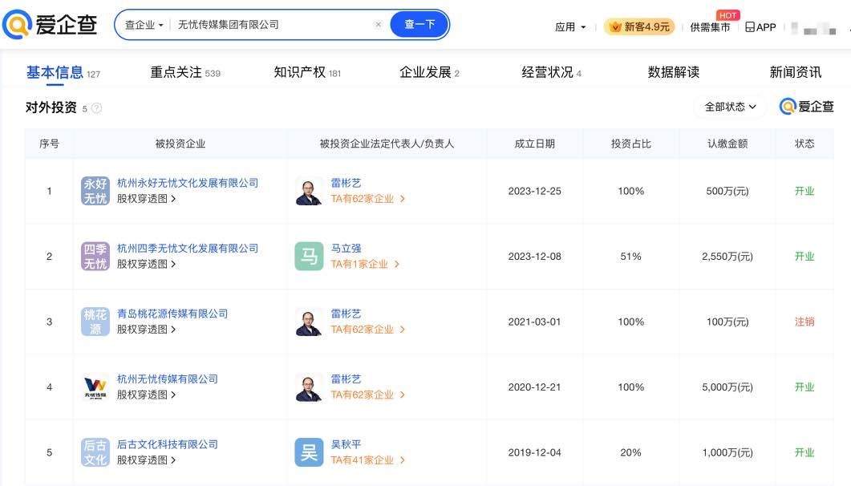Expand 股权穿透图 for 杭州四季无忧文化发展

click(147, 264)
